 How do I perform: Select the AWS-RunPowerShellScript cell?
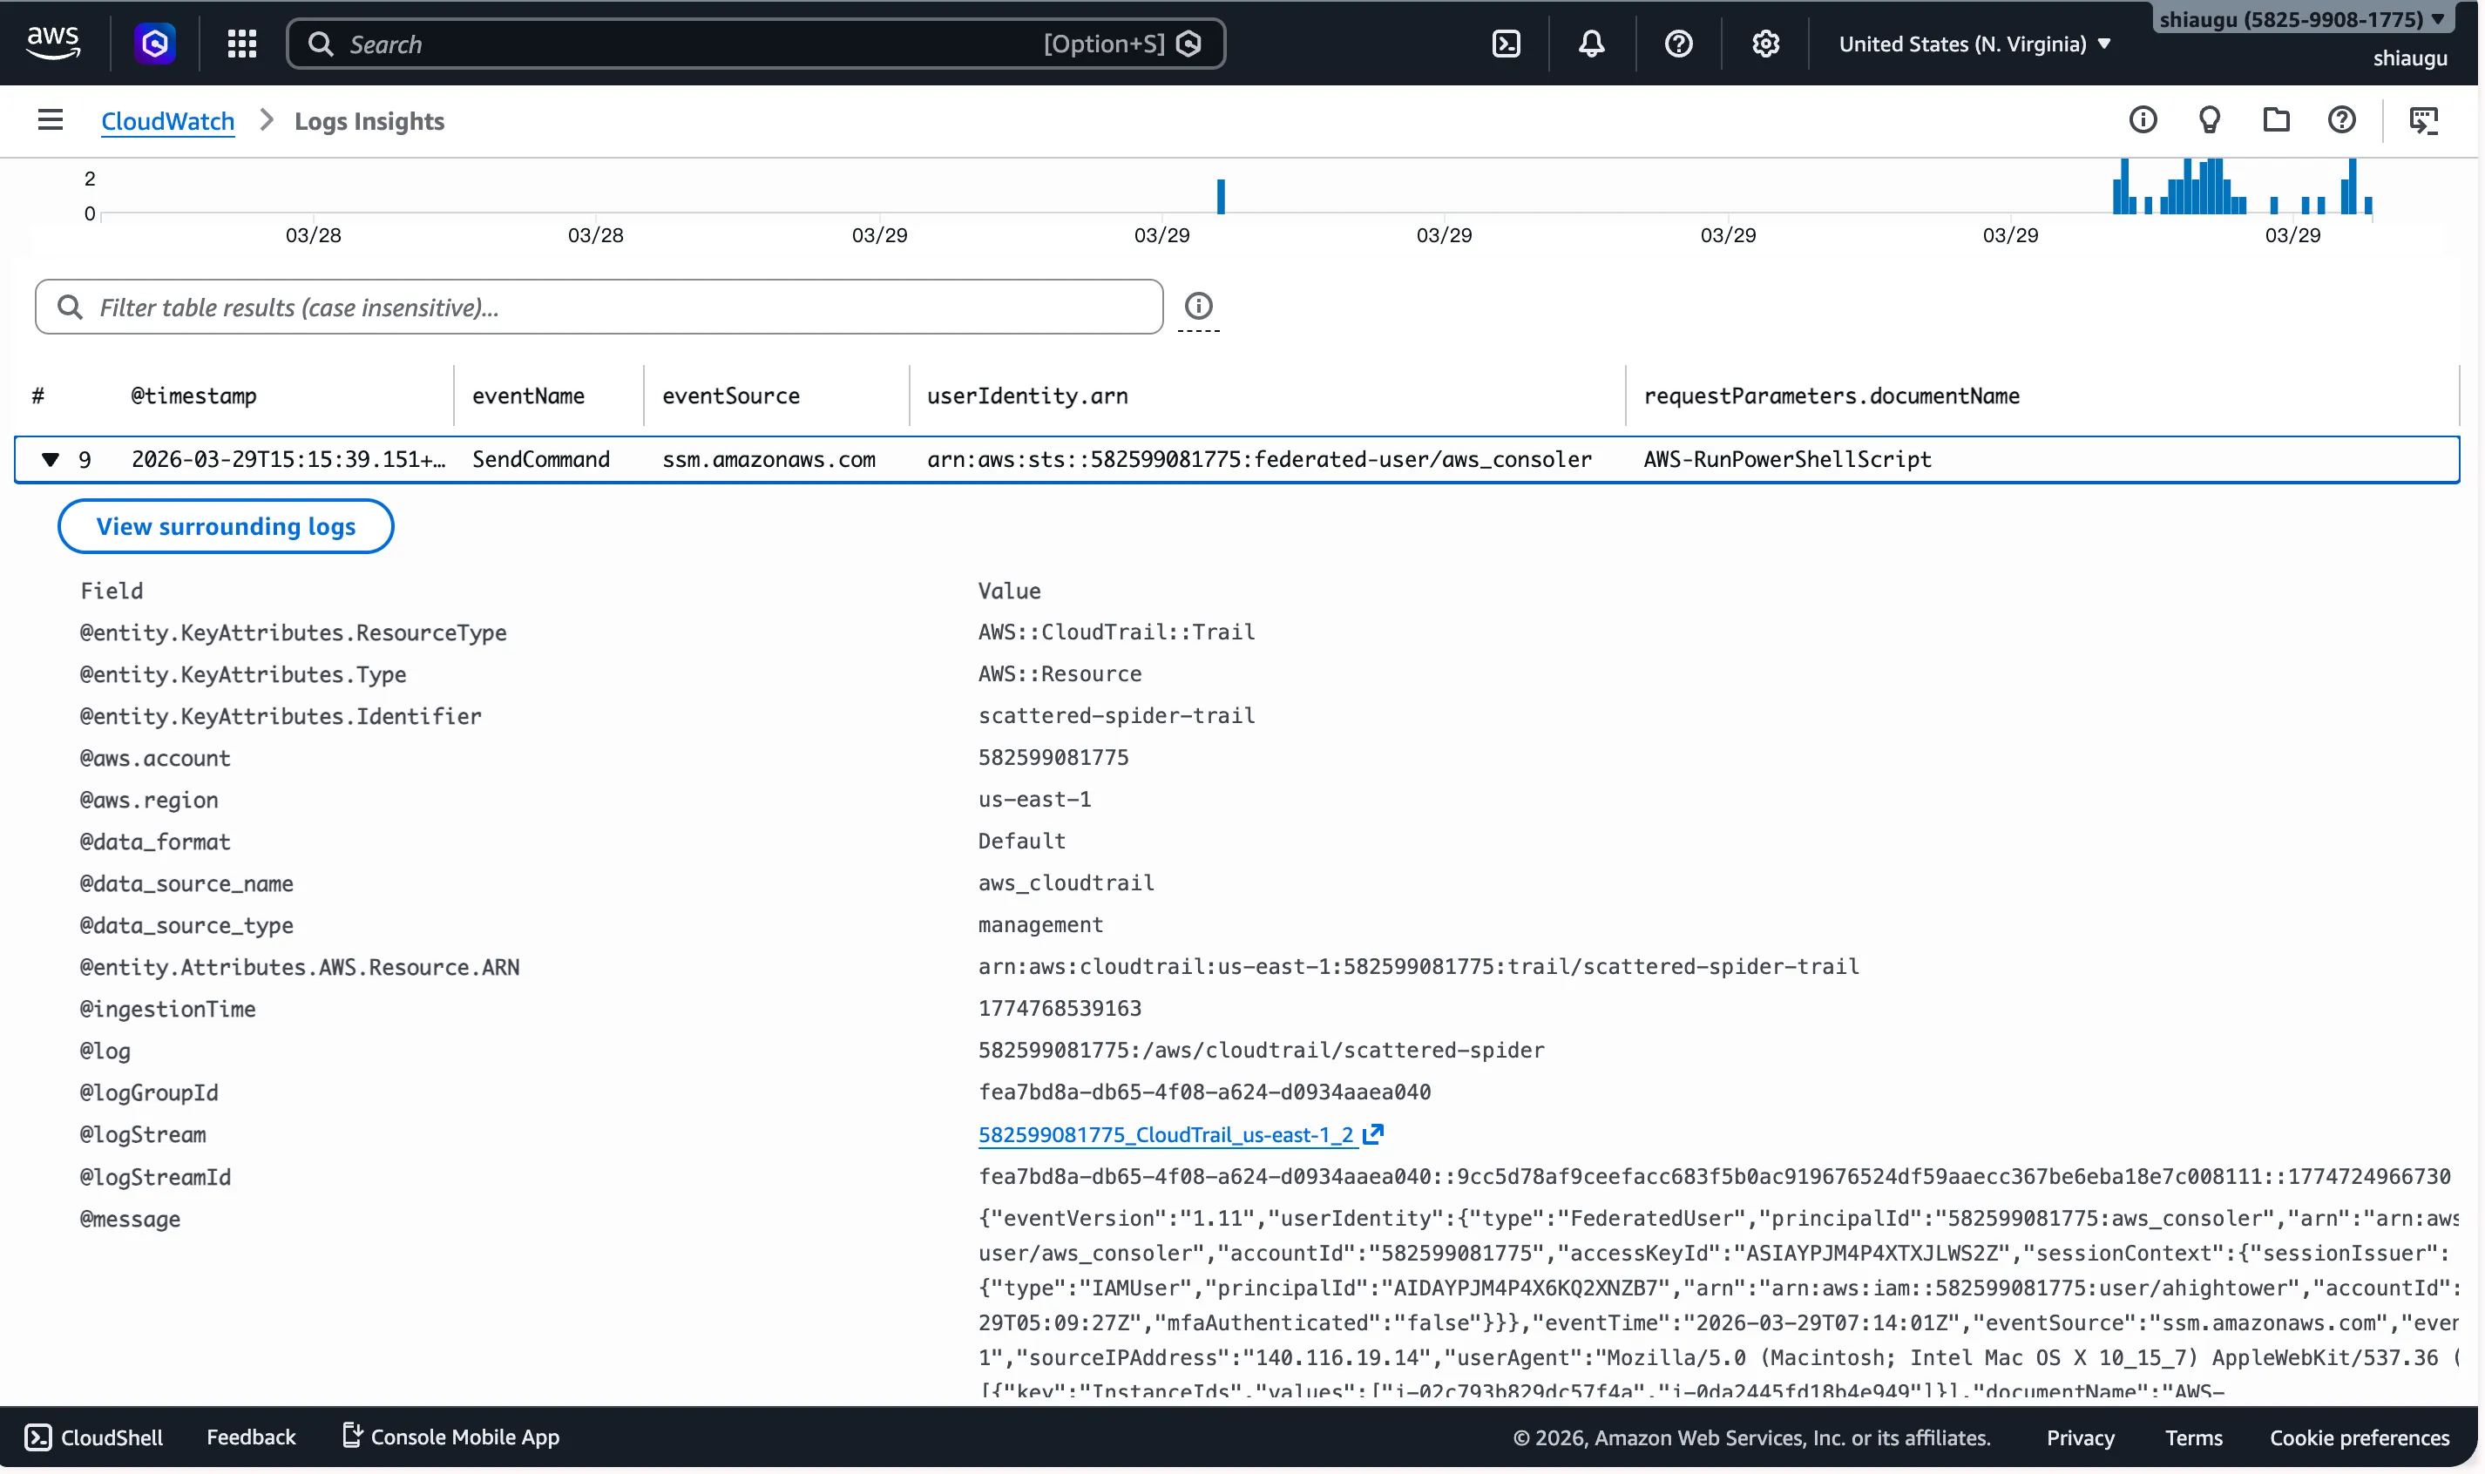coord(1787,459)
